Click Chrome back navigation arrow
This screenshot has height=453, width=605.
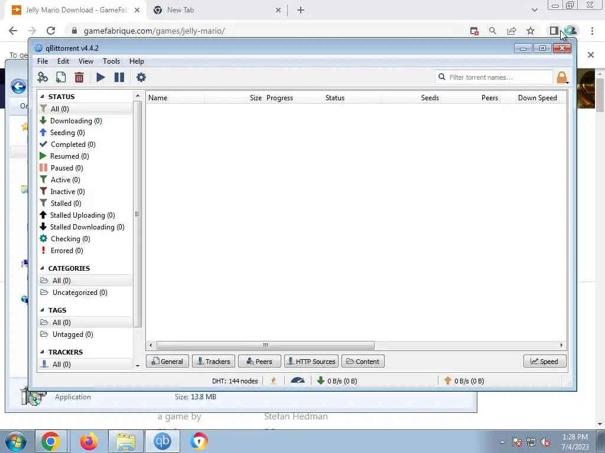point(13,31)
